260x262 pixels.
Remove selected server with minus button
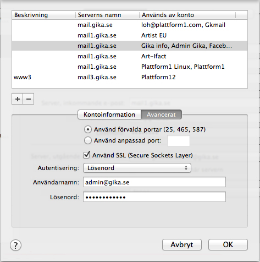[x=29, y=99]
